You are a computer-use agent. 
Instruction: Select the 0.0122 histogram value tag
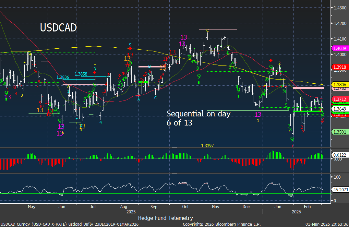pyautogui.click(x=339, y=155)
